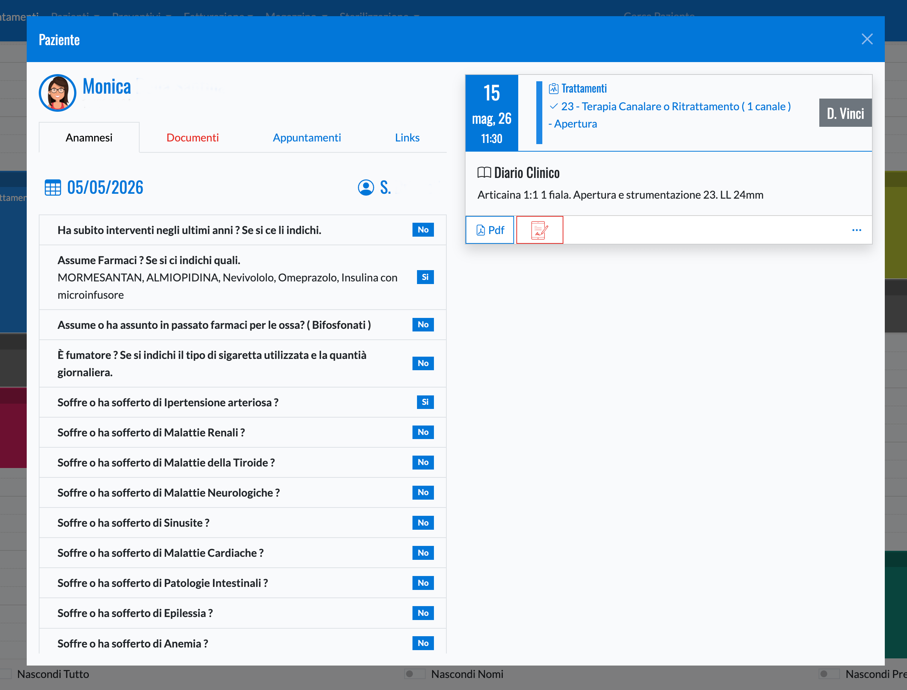Click the patient name Monica
The width and height of the screenshot is (907, 690).
tap(107, 87)
